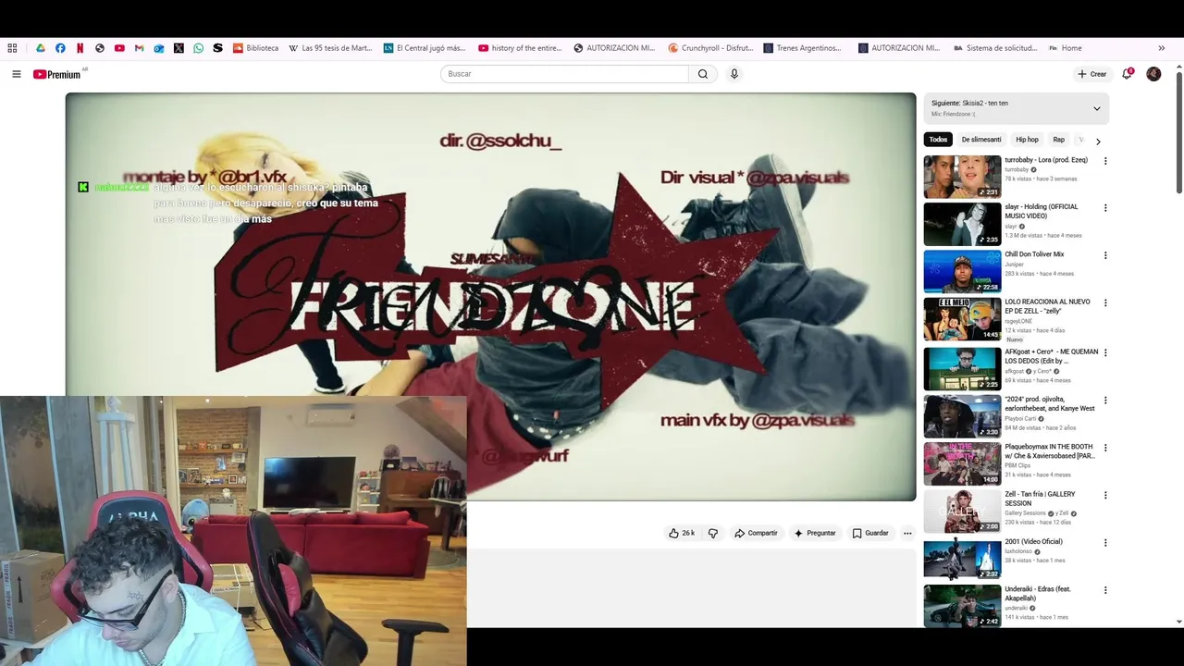Click the Guardar button

click(870, 533)
